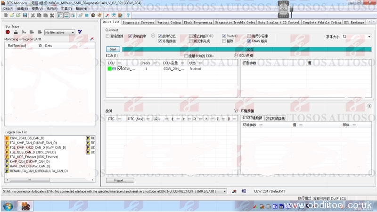Enable the 清除故障 checkbox
This screenshot has height=212, width=377.
pyautogui.click(x=107, y=36)
